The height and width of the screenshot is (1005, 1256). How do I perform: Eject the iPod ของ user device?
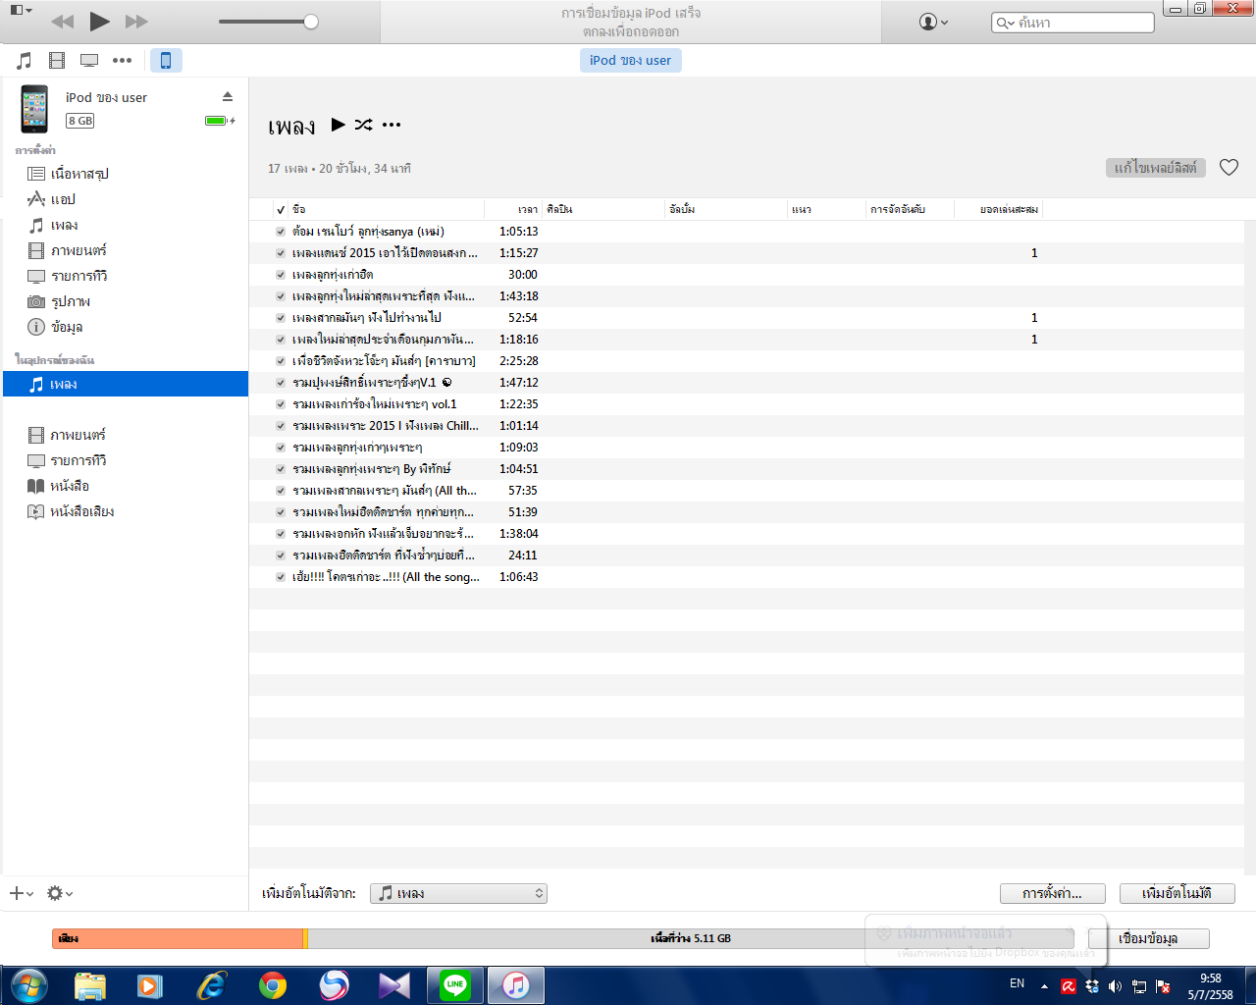click(228, 96)
